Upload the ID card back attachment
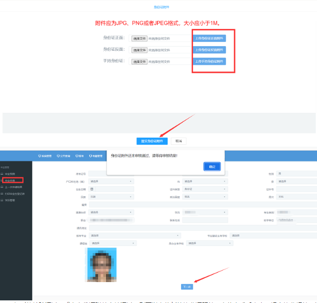 click(x=209, y=50)
